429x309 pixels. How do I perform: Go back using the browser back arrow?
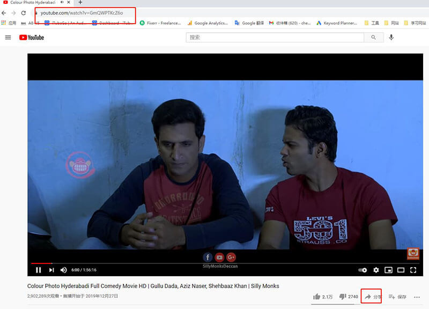coord(4,13)
